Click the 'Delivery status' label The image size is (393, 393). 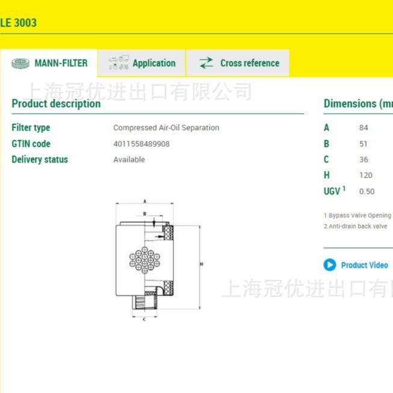tap(40, 159)
